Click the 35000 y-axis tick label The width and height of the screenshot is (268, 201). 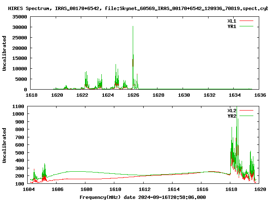[20, 17]
